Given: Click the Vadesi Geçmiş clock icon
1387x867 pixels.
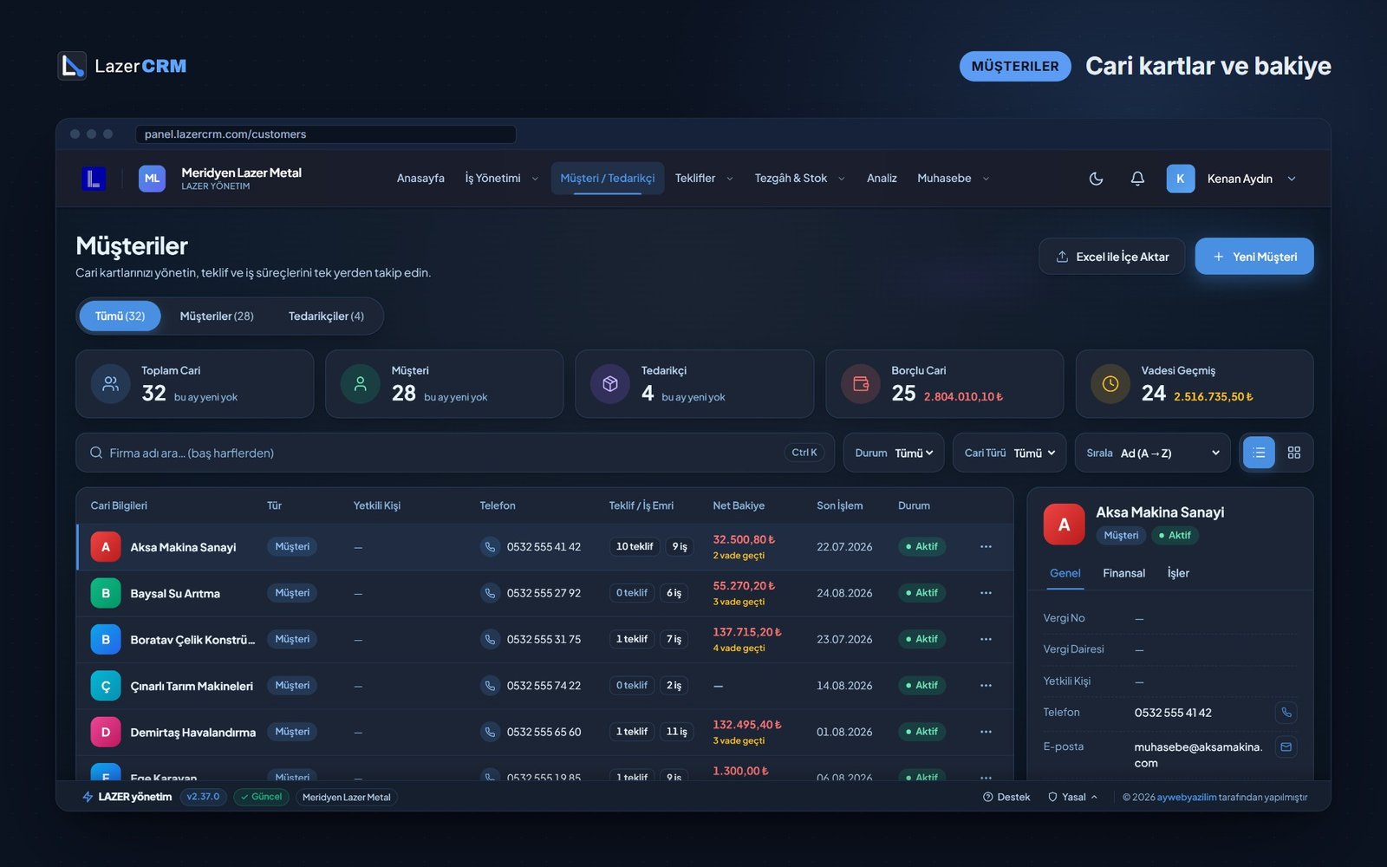Looking at the screenshot, I should [x=1110, y=384].
